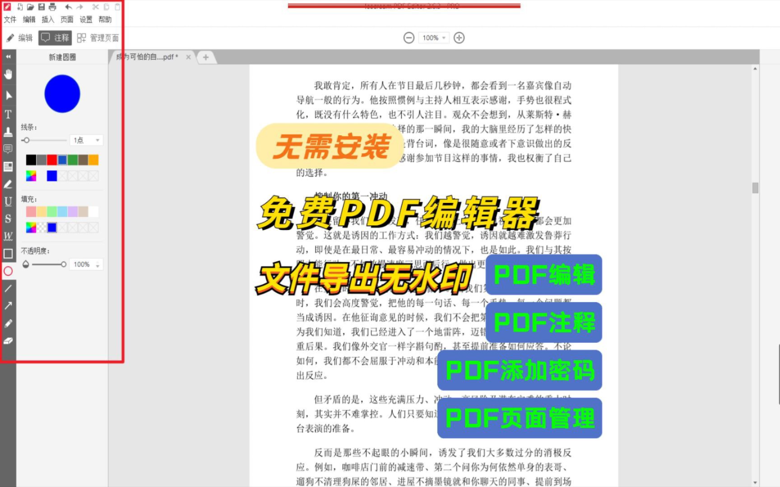This screenshot has width=780, height=487.
Task: Pick gray line color swatch
Action: click(42, 160)
